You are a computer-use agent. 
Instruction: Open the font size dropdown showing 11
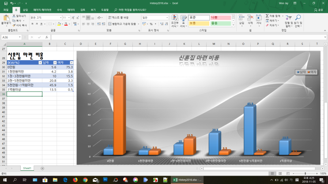click(x=69, y=18)
